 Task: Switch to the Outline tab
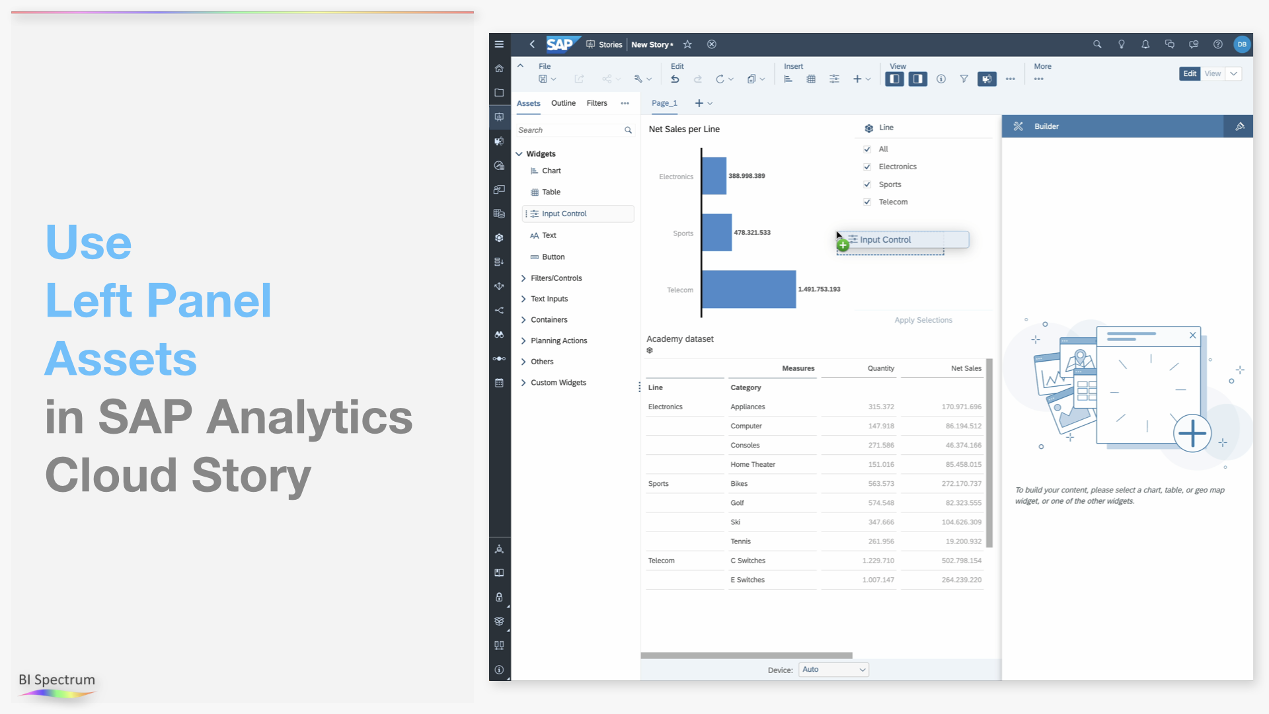point(563,103)
